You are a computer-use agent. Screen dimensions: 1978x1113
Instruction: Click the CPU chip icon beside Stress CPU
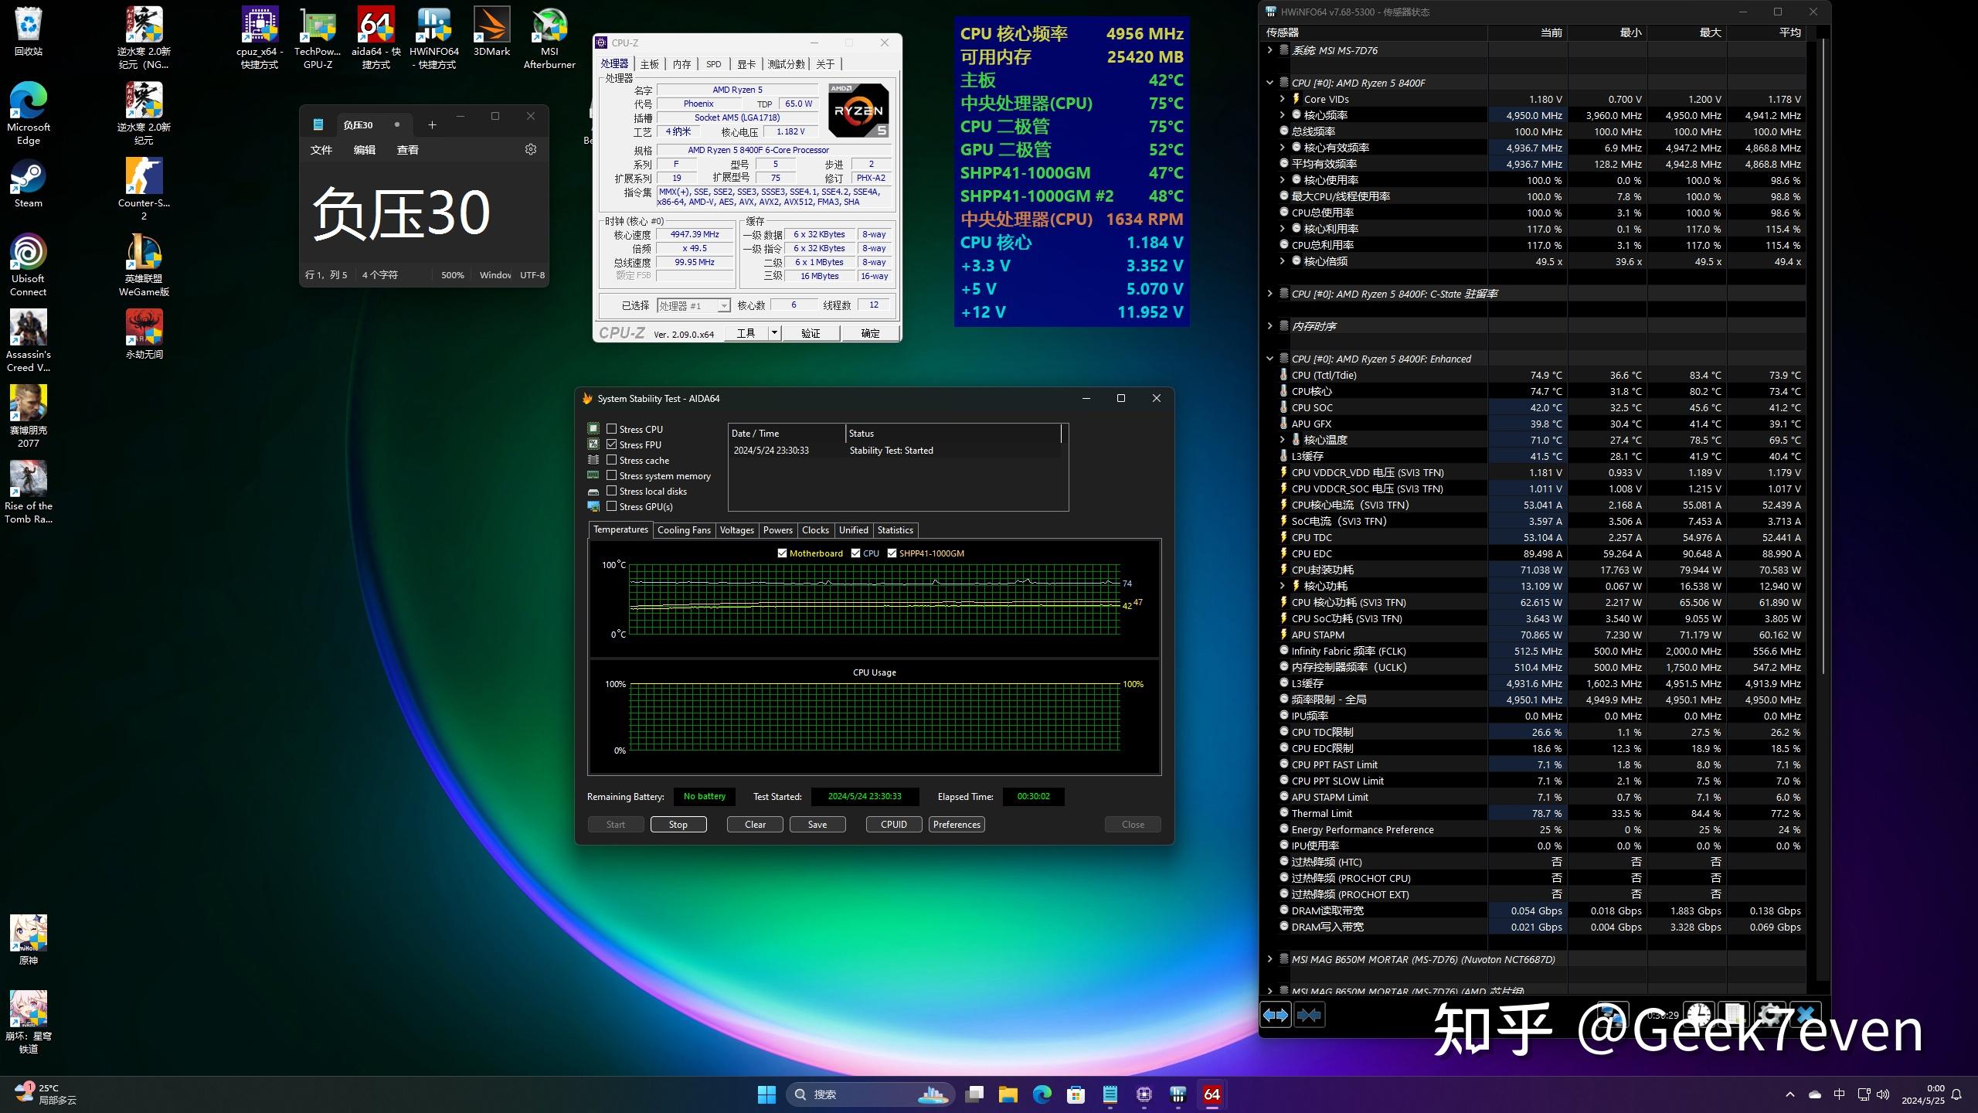pyautogui.click(x=593, y=428)
